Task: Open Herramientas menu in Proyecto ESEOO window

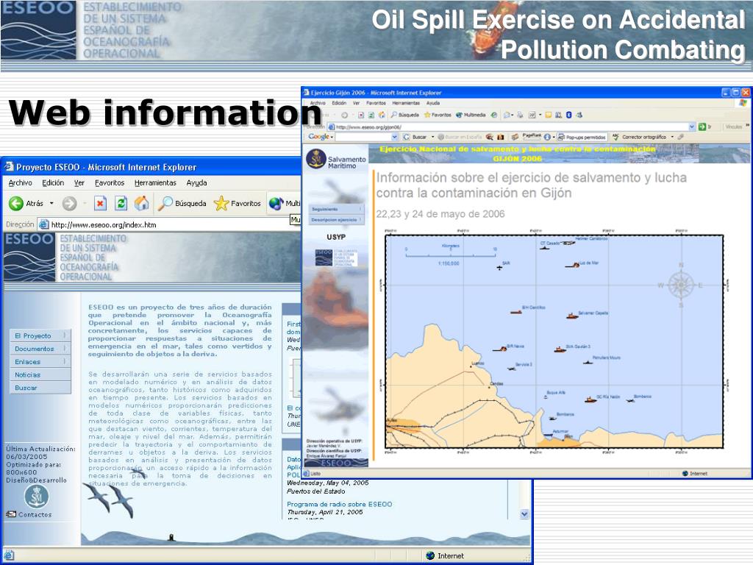Action: pyautogui.click(x=155, y=183)
